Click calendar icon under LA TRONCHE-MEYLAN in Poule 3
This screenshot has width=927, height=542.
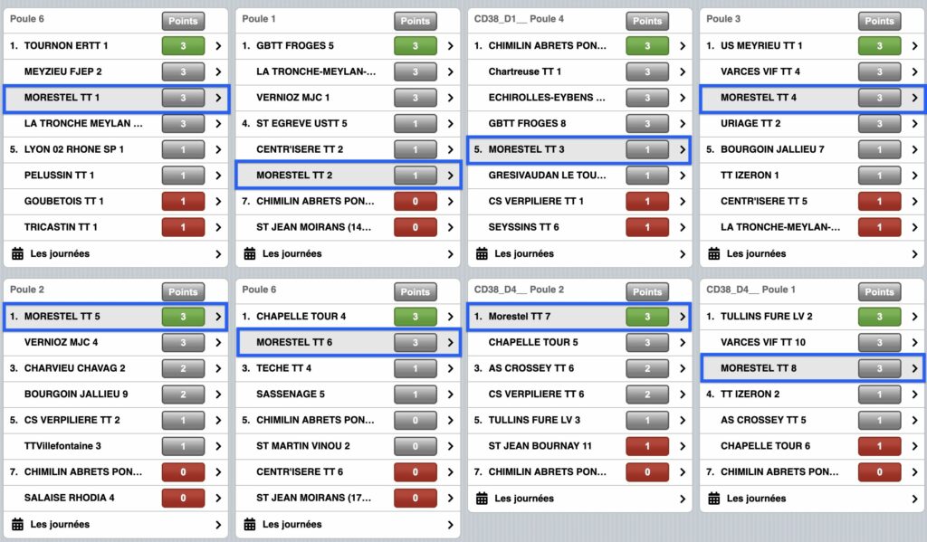pyautogui.click(x=714, y=253)
